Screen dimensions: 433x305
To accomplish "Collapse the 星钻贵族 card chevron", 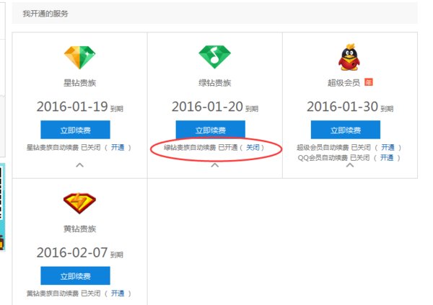I will 79,165.
